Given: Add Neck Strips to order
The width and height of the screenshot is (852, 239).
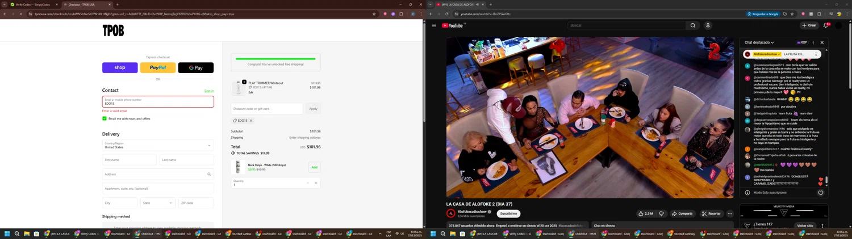Looking at the screenshot, I should (314, 167).
